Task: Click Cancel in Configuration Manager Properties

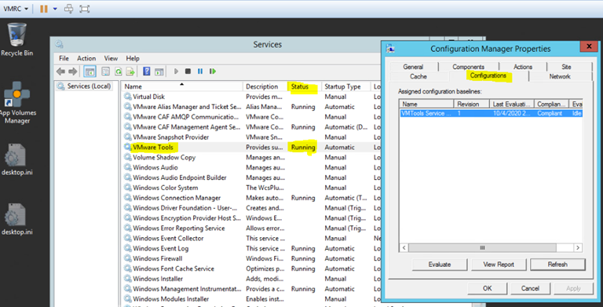Action: point(530,288)
